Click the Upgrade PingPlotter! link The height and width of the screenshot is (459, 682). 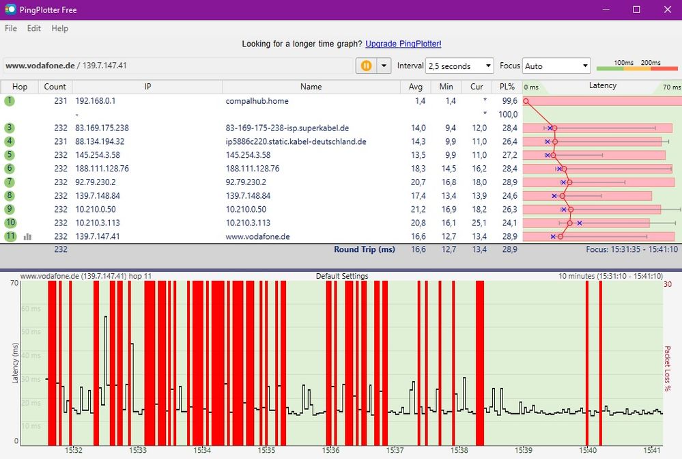403,44
